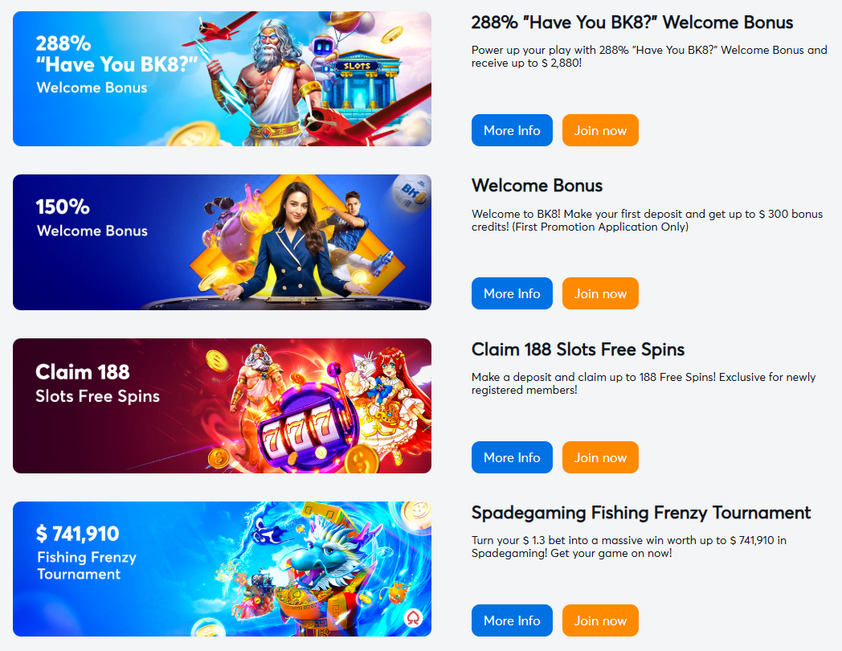Click More Info for the 288% Welcome Bonus
Viewport: 842px width, 651px height.
512,129
